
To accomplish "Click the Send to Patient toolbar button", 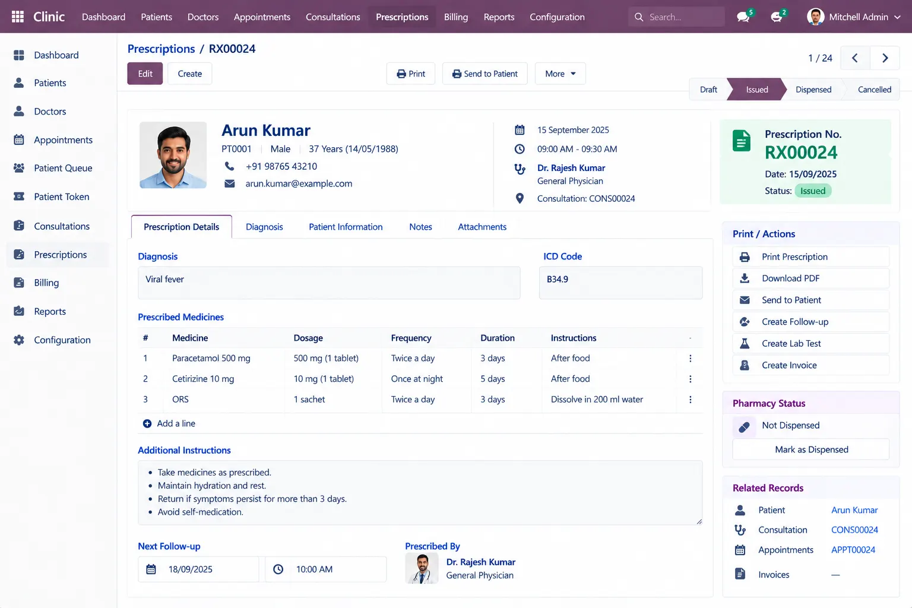I will coord(485,74).
